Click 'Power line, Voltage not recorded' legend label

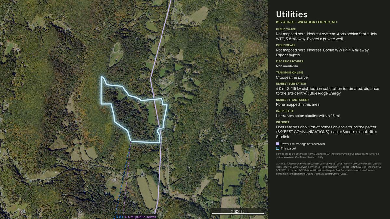303,144
